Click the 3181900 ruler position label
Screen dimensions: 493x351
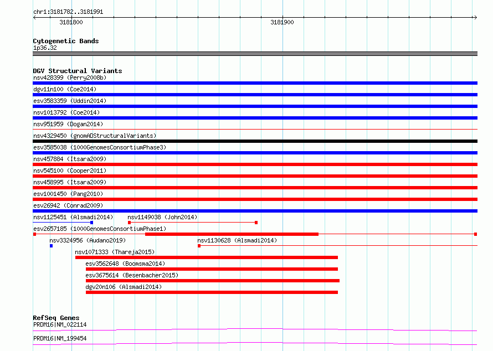click(x=282, y=22)
